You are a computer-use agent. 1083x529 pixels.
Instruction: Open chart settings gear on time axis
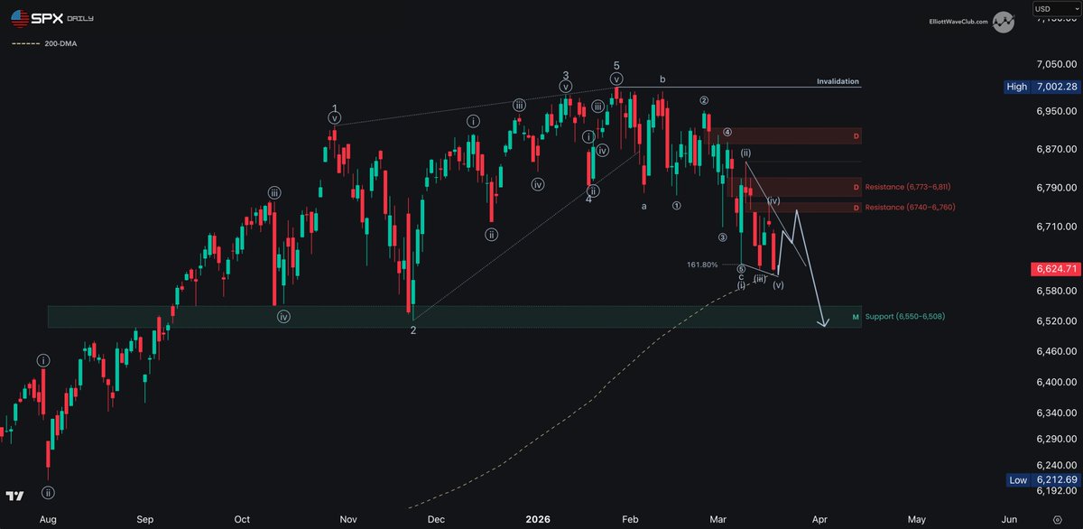tap(1057, 520)
